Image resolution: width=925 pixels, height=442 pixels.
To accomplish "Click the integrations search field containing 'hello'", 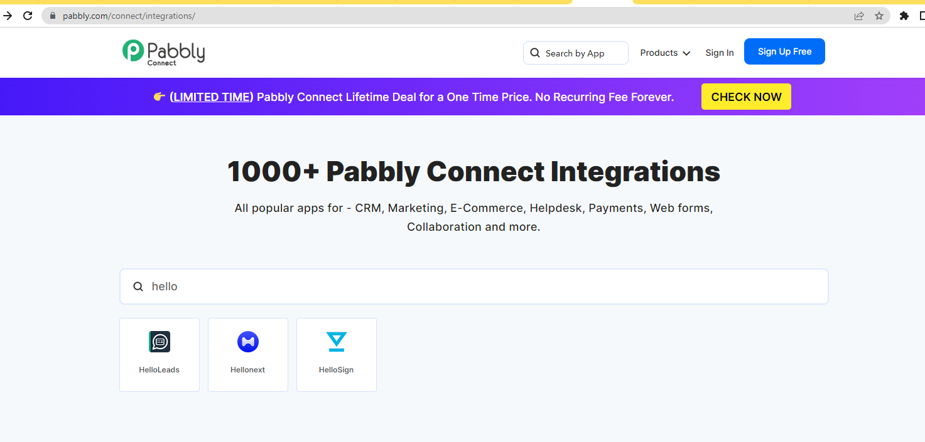I will (474, 287).
